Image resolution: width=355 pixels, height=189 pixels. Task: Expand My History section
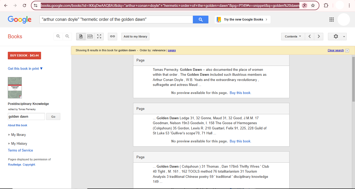click(18, 144)
